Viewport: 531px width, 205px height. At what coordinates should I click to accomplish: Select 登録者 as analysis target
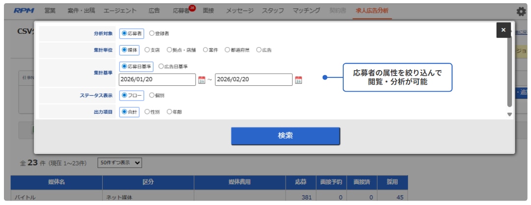tap(159, 33)
